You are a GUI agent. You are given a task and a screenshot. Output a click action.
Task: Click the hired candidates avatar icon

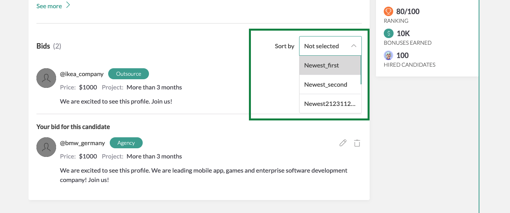[x=388, y=55]
